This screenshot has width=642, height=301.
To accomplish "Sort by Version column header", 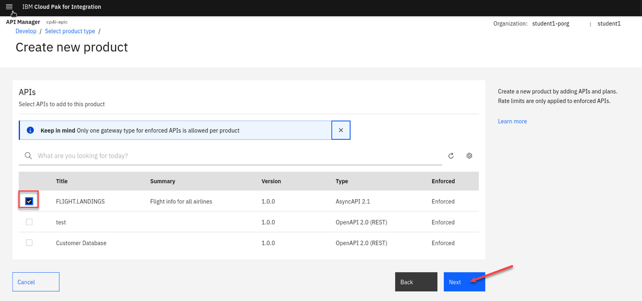I will 271,181.
